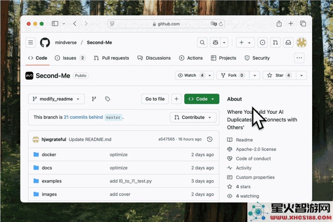Expand Fork options dropdown arrow
The image size is (333, 222).
255,75
